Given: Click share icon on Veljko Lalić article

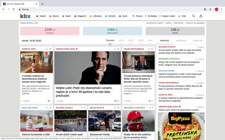Looking at the screenshot, I should click(x=115, y=49).
